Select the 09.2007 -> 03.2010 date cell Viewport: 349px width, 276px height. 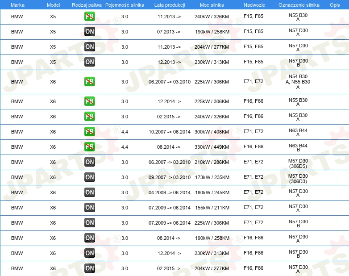pos(170,177)
